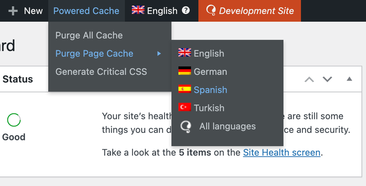Open the language help question mark icon
This screenshot has height=186, width=366.
[x=186, y=10]
